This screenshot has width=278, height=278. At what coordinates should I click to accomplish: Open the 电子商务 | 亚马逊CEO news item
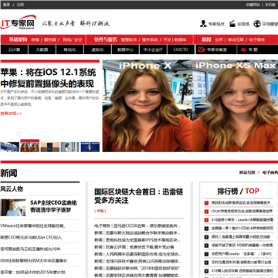coord(137,226)
